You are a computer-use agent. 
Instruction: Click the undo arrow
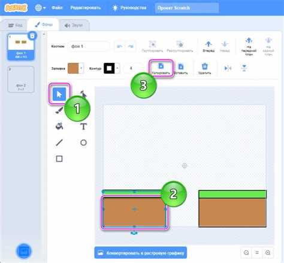119,46
